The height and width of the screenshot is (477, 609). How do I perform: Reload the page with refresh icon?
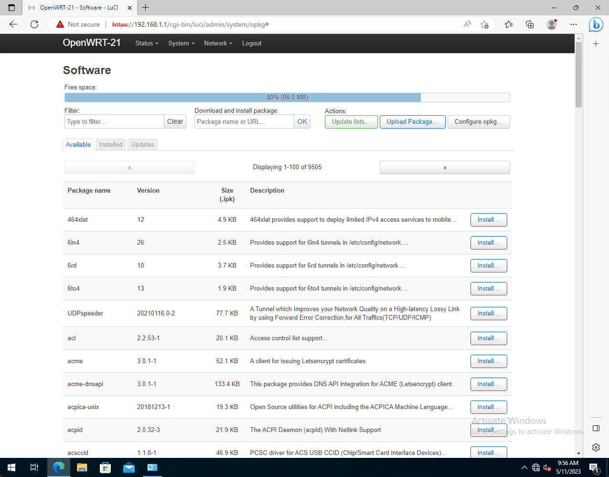[x=34, y=24]
